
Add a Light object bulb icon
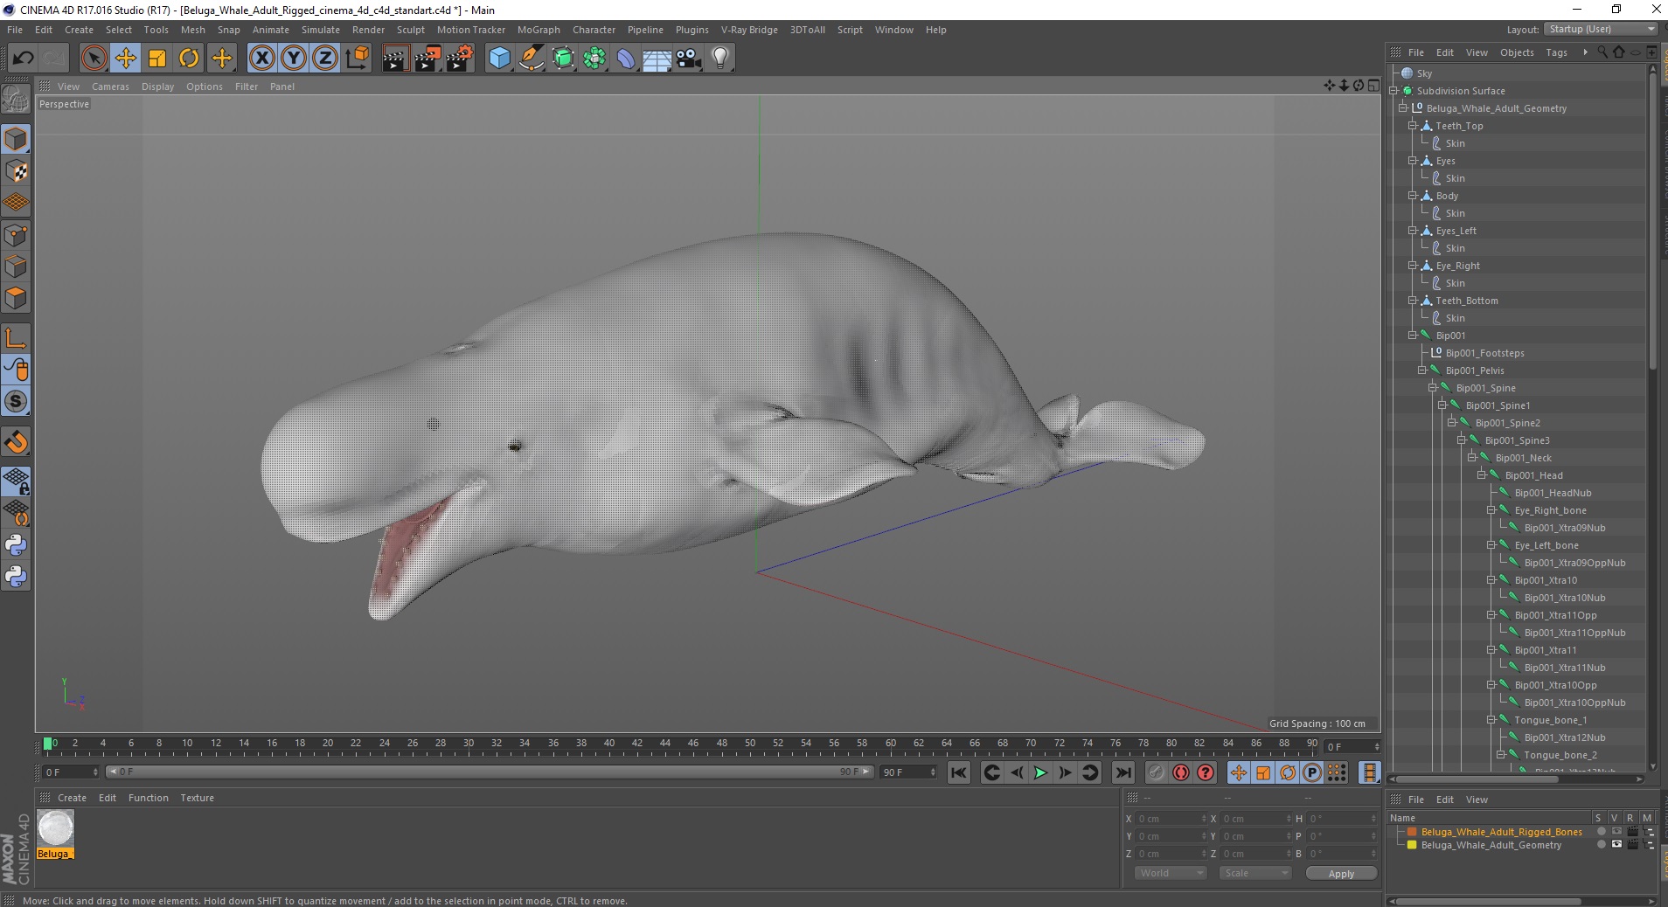pos(720,59)
